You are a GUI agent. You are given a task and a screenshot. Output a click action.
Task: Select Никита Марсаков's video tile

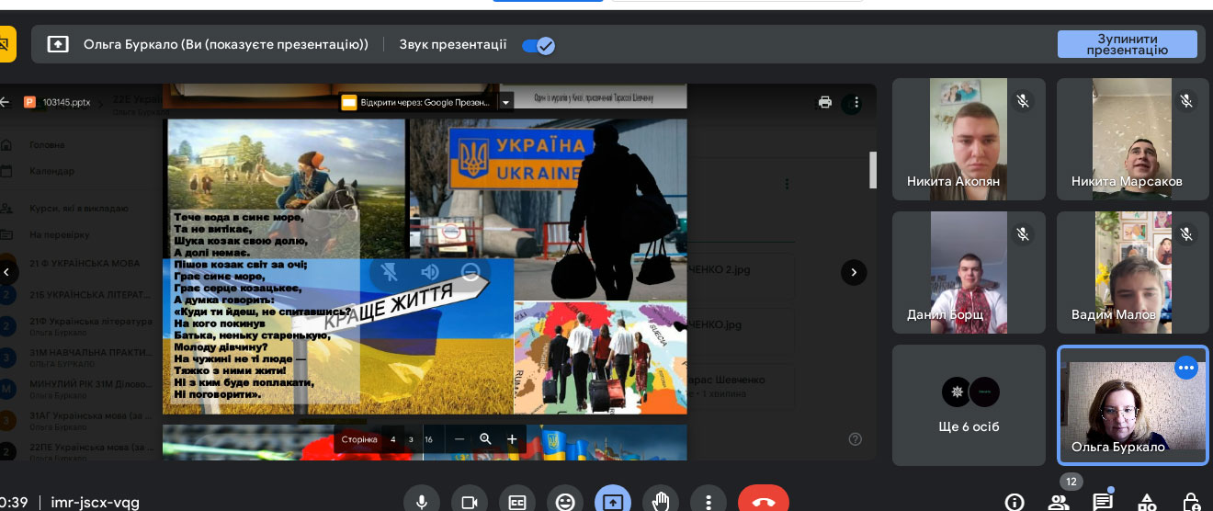click(x=1132, y=139)
